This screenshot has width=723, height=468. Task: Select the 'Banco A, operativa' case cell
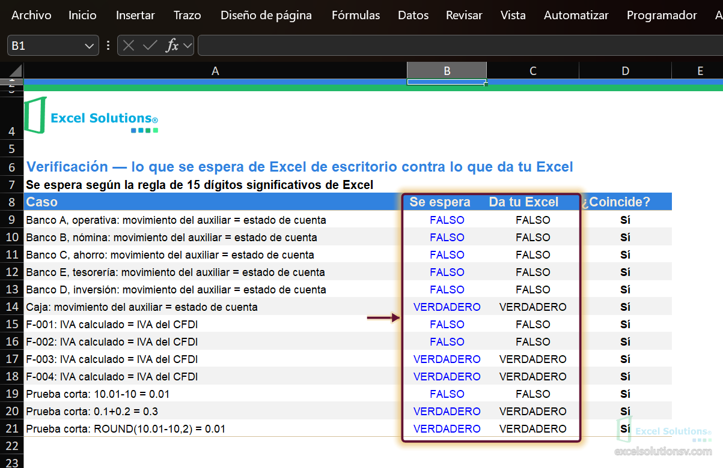(x=215, y=220)
